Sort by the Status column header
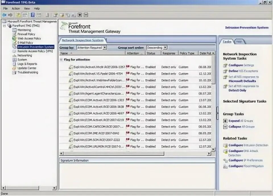The image size is (273, 196). click(153, 53)
